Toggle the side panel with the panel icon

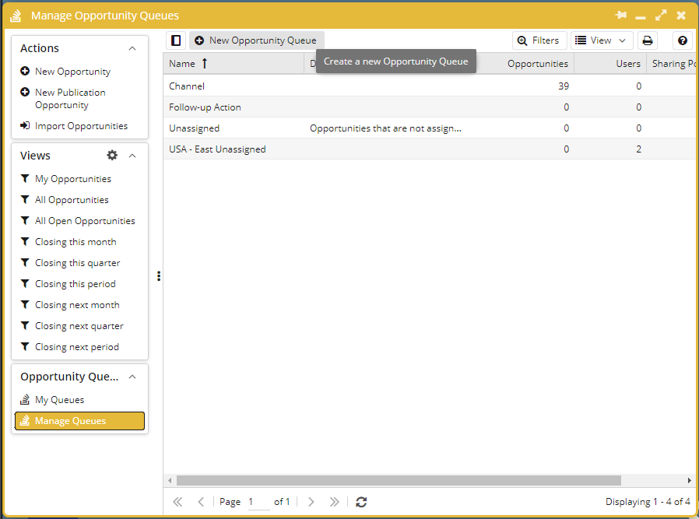pyautogui.click(x=175, y=40)
